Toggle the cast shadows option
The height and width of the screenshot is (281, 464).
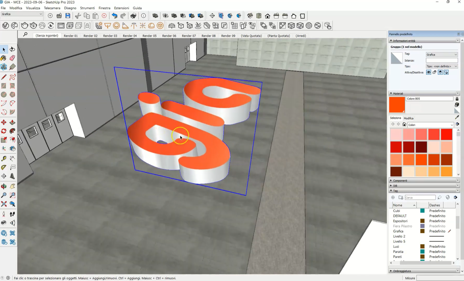440,72
